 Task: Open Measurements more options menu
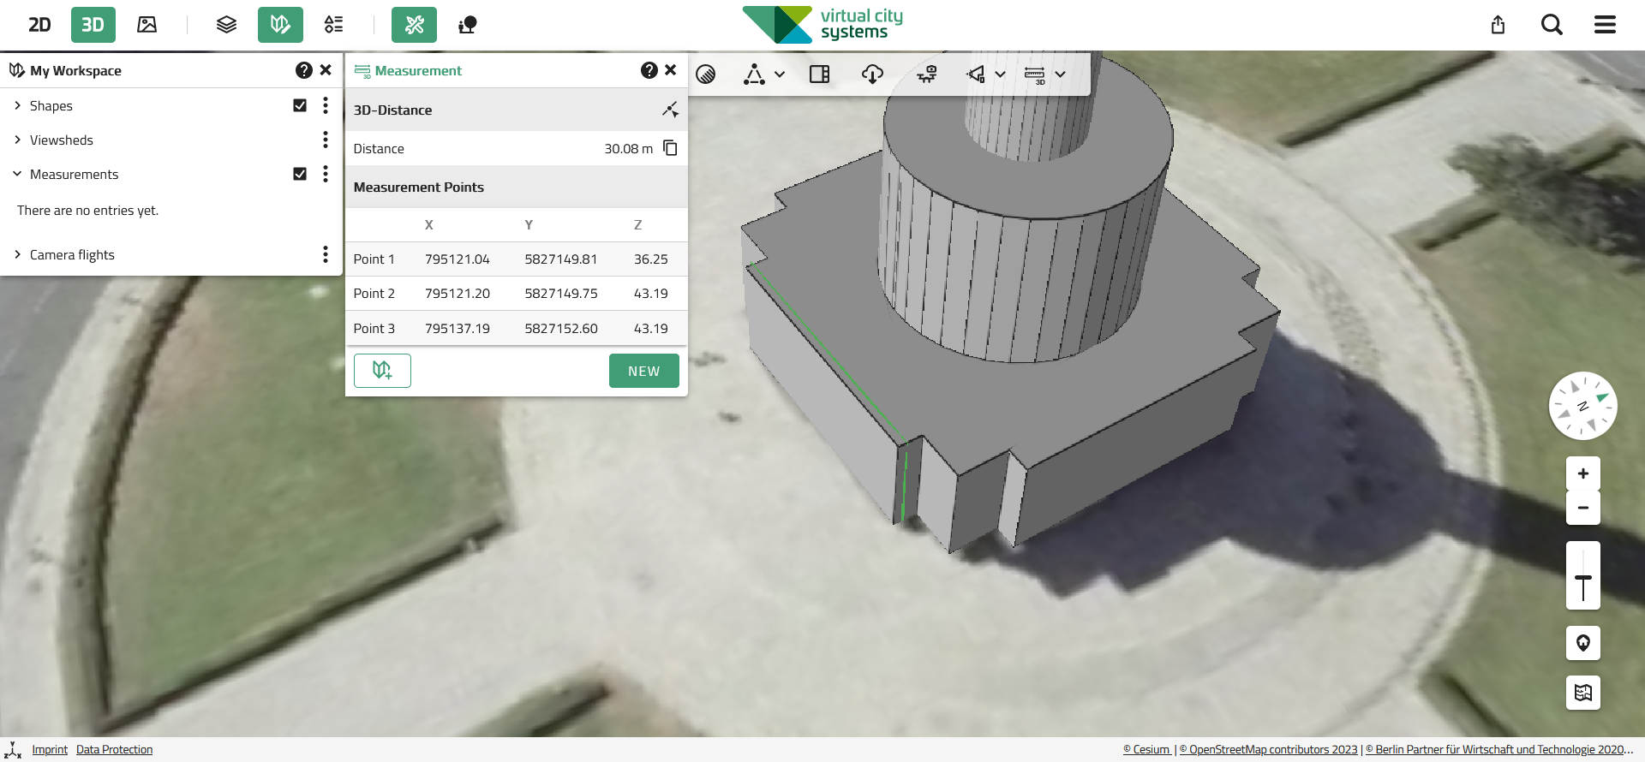click(x=326, y=174)
